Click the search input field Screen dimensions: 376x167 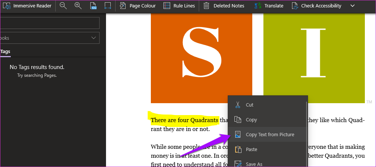pyautogui.click(x=50, y=23)
